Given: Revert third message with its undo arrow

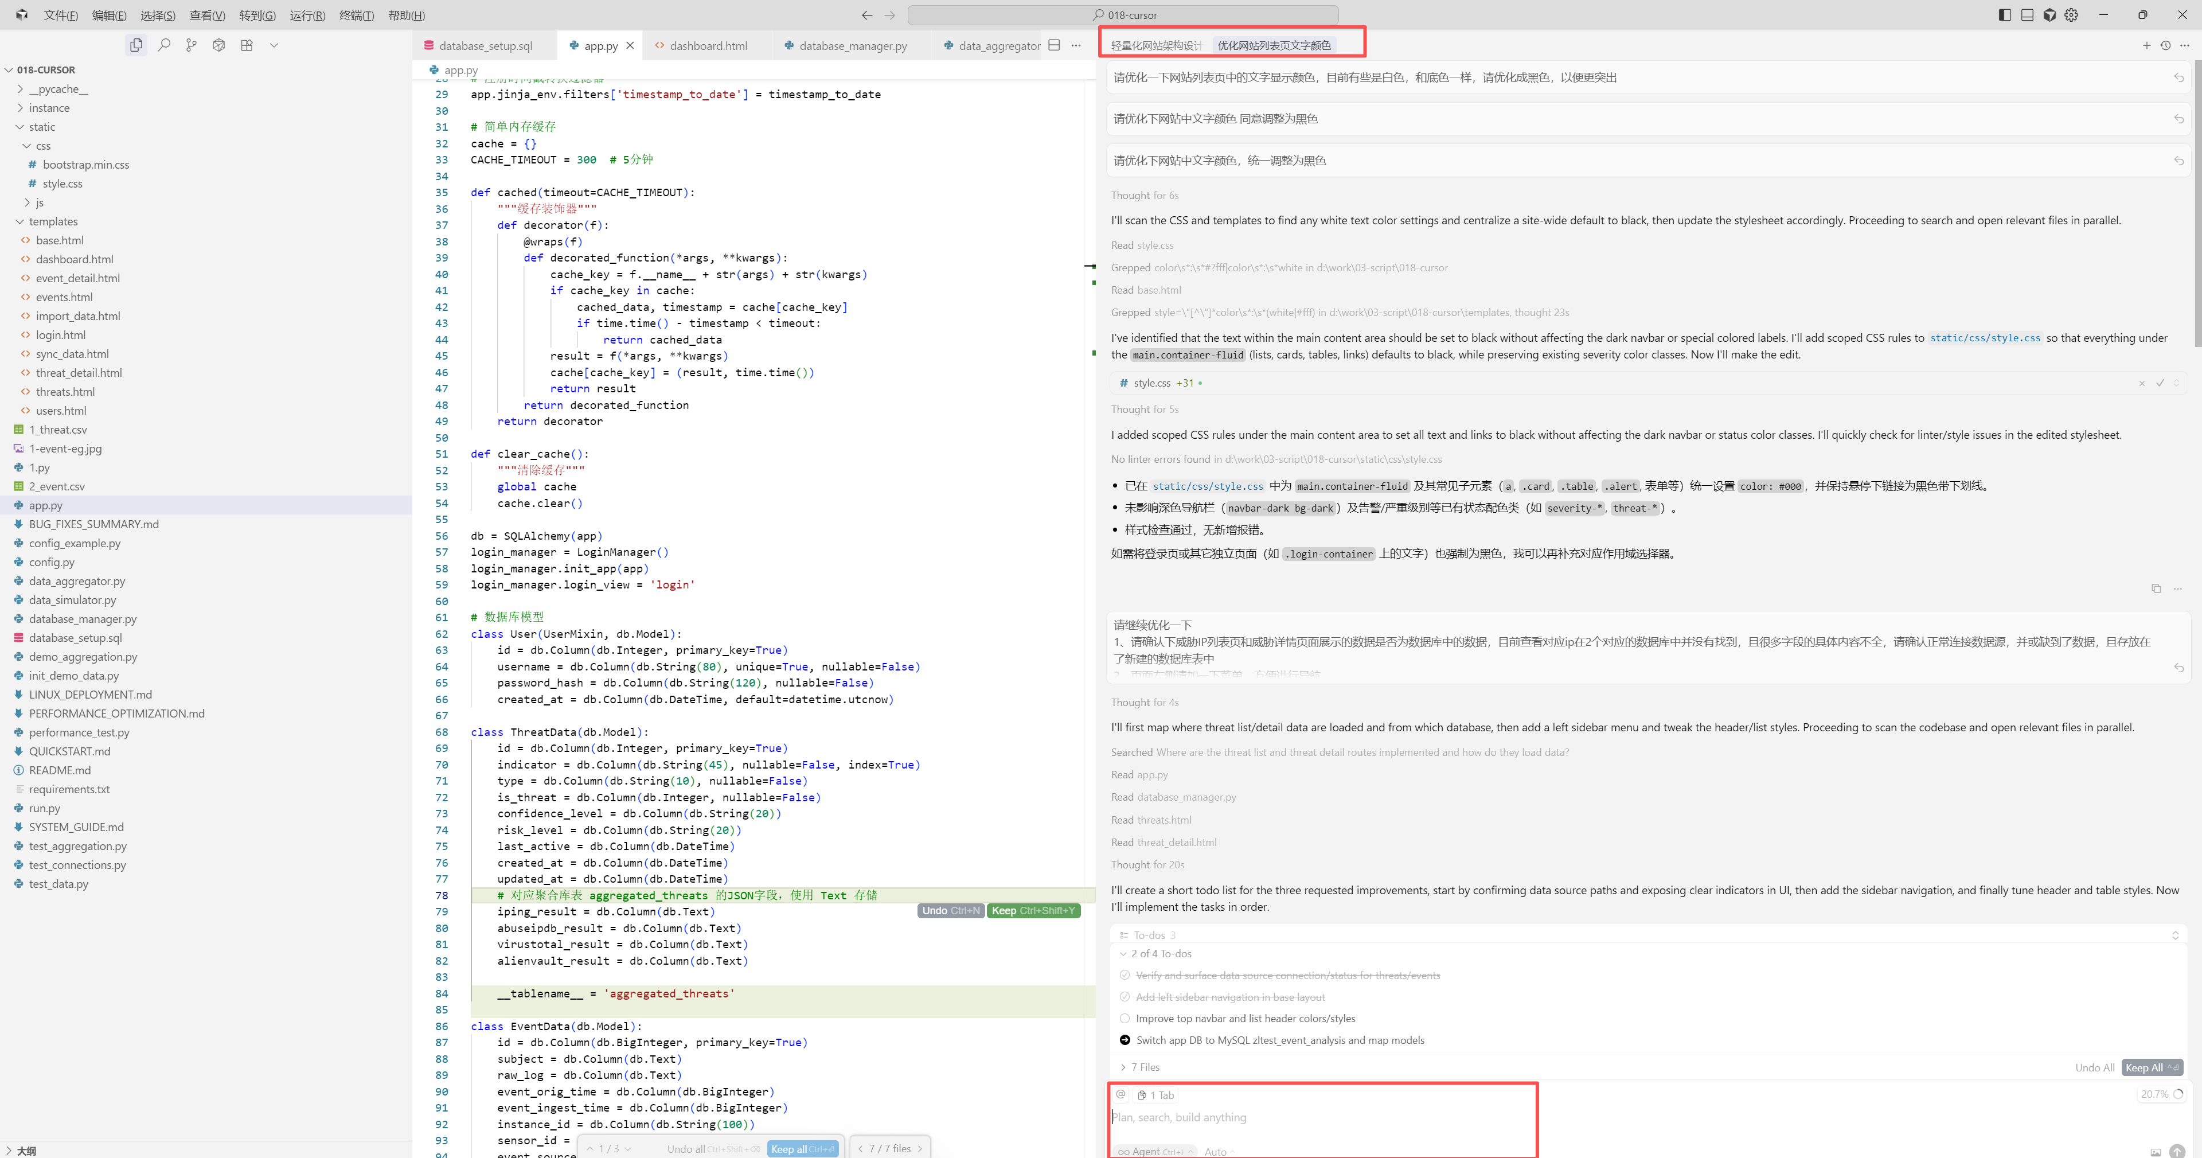Looking at the screenshot, I should point(2179,161).
